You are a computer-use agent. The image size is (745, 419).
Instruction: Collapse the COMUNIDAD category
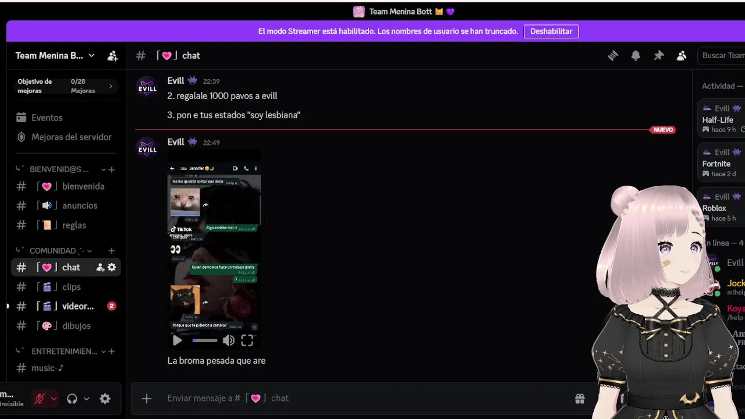point(58,251)
